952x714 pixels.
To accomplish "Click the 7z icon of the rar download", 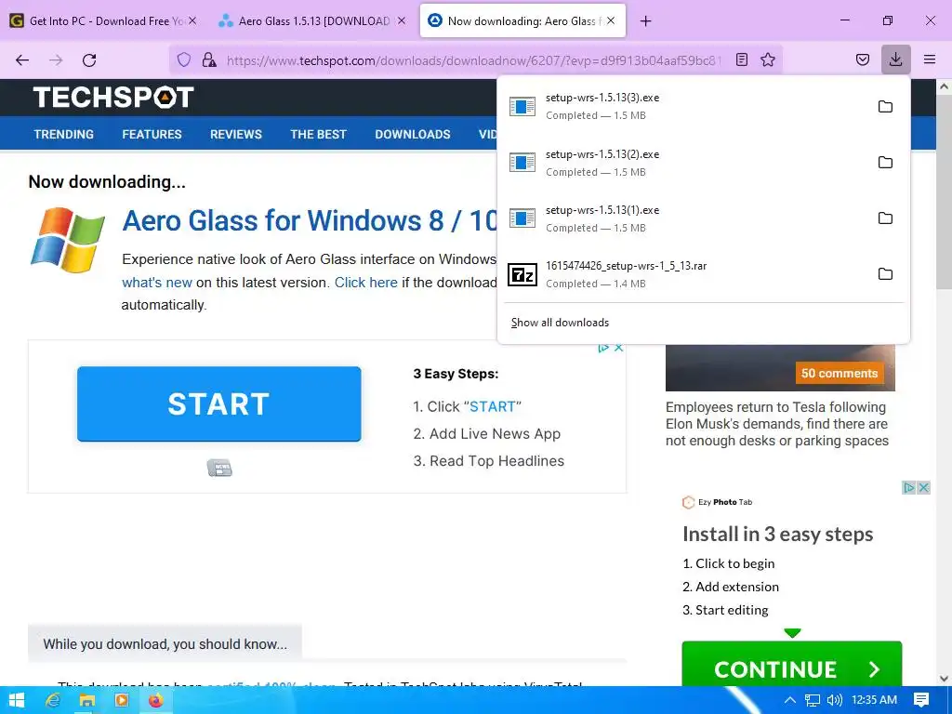I will click(522, 275).
